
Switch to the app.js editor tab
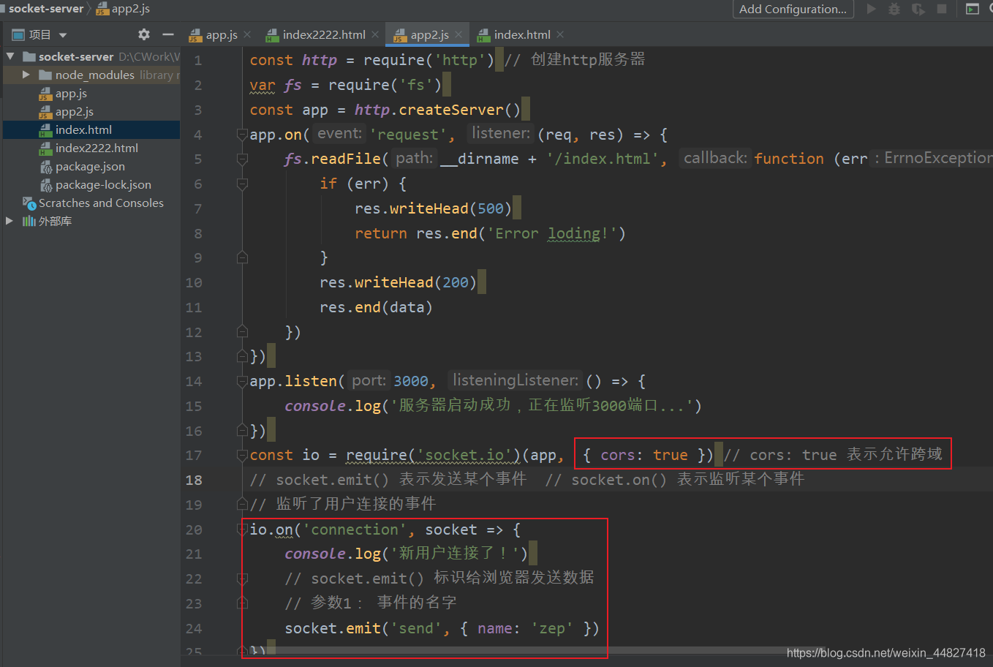[222, 34]
